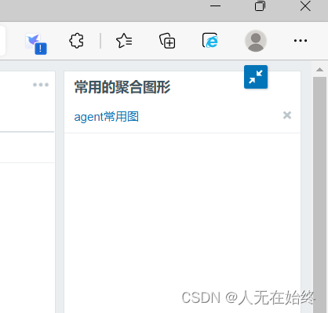Click the vertical scrollbar thumb

click(319, 195)
